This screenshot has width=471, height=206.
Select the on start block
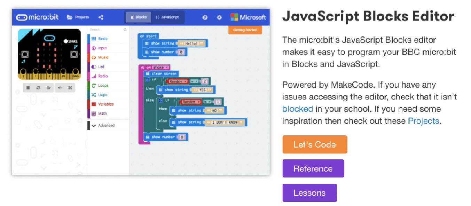148,36
